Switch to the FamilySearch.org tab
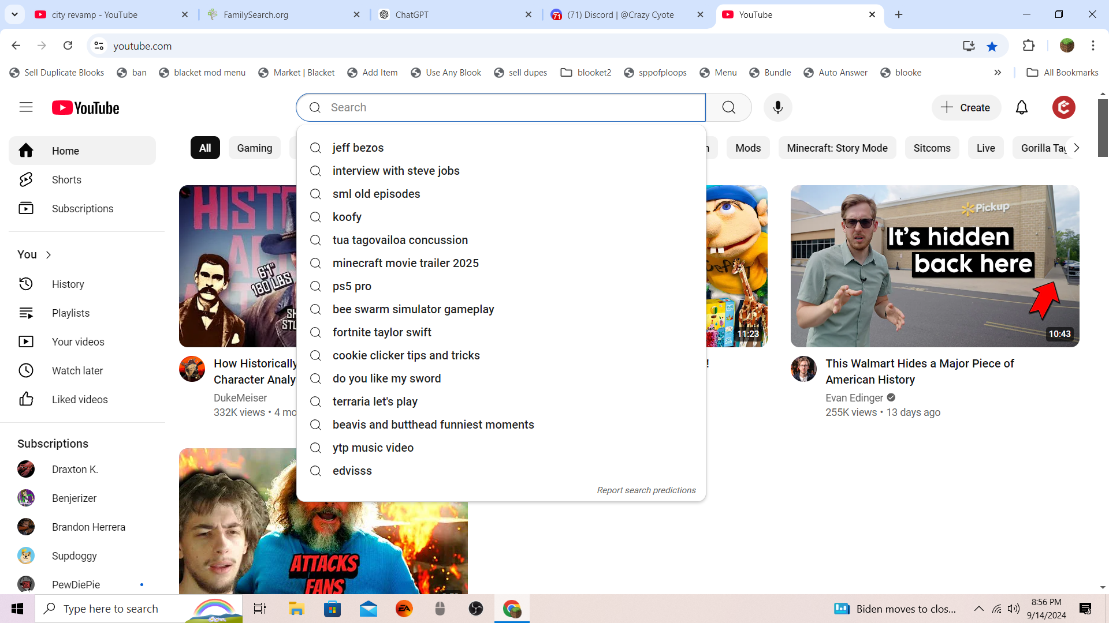 (256, 15)
